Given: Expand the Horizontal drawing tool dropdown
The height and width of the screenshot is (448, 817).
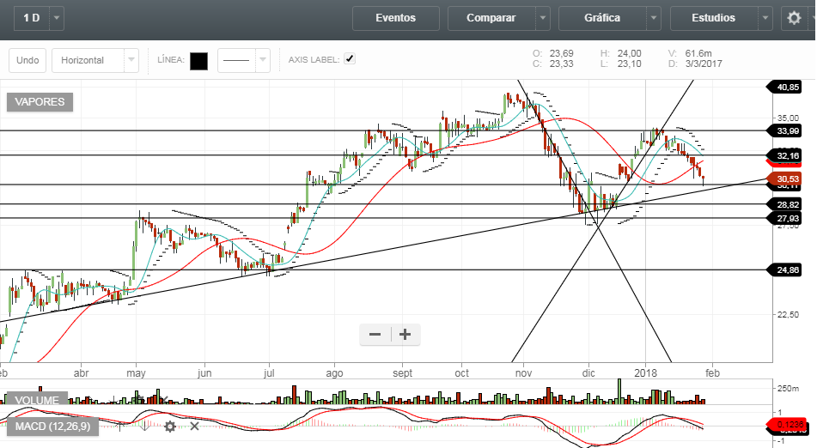Looking at the screenshot, I should pyautogui.click(x=131, y=60).
